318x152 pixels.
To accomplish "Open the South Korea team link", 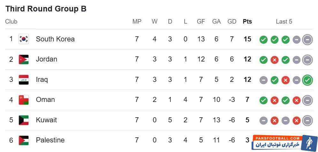I will coord(55,39).
